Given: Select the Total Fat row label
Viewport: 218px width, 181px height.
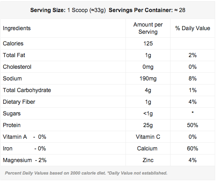Looking at the screenshot, I should [14, 55].
